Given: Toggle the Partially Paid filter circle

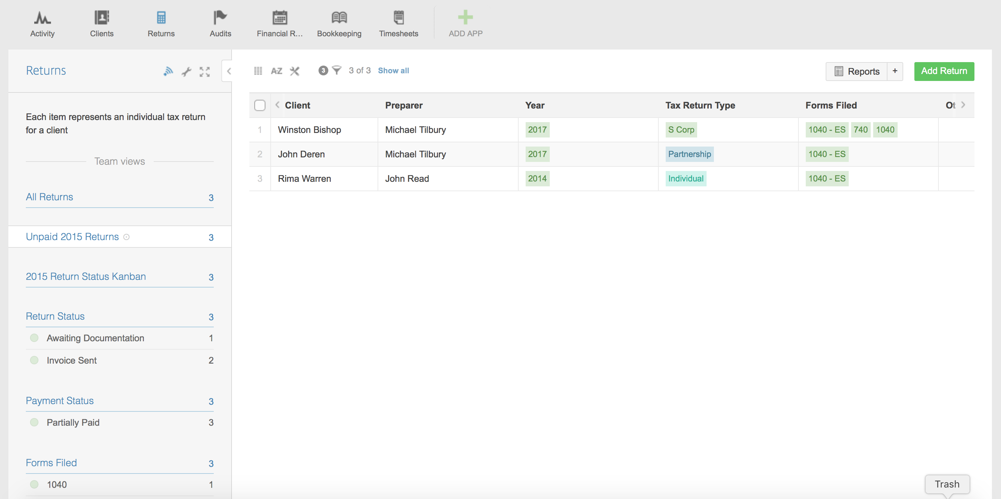Looking at the screenshot, I should pos(34,422).
